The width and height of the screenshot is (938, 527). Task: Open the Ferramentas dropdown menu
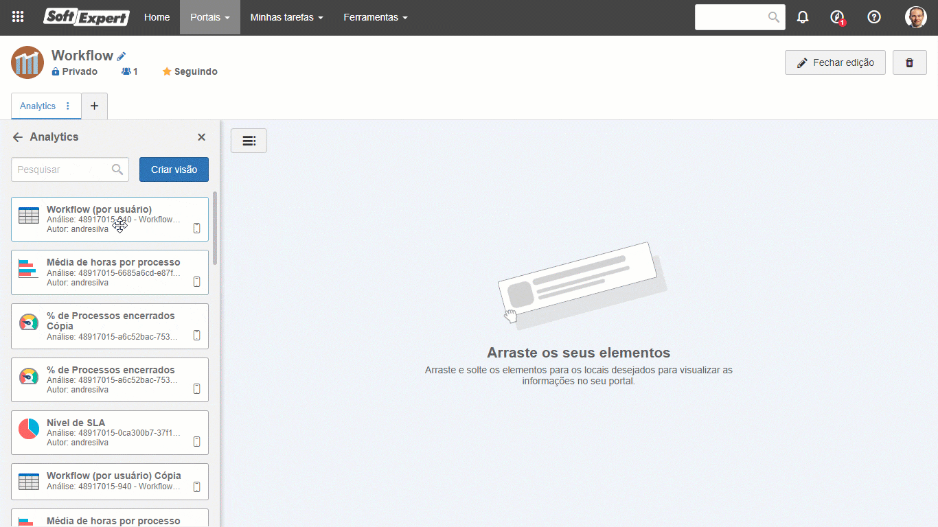point(375,17)
